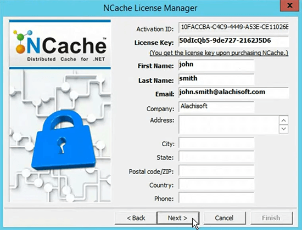Focus the License Key field
Image resolution: width=302 pixels, height=230 pixels.
click(x=233, y=41)
